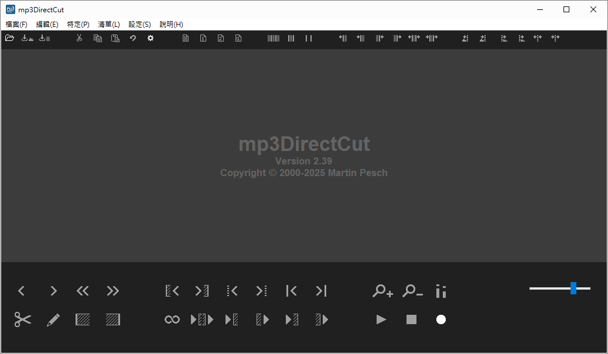
Task: Click the round record button
Action: click(x=441, y=319)
